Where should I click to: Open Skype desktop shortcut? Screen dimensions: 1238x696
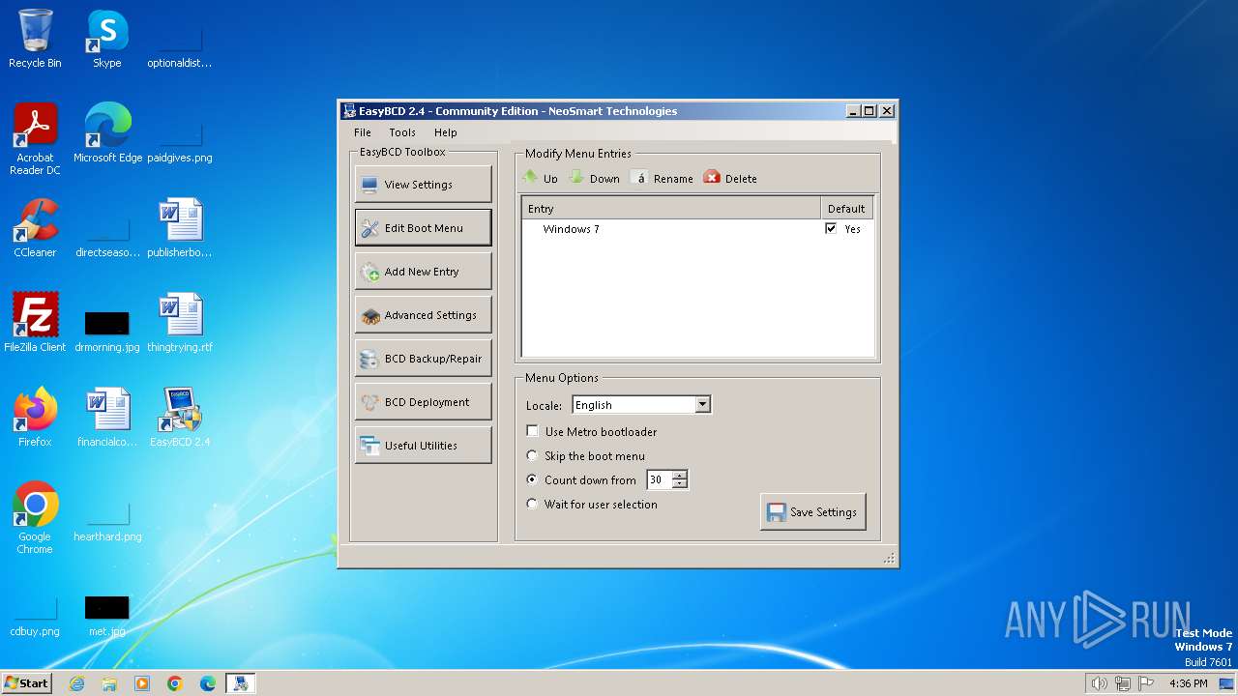coord(106,39)
